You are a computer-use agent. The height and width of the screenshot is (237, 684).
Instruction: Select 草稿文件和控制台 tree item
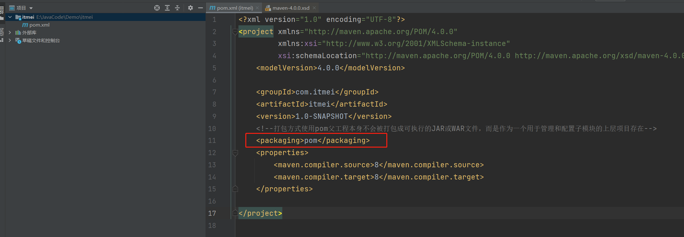click(x=41, y=40)
